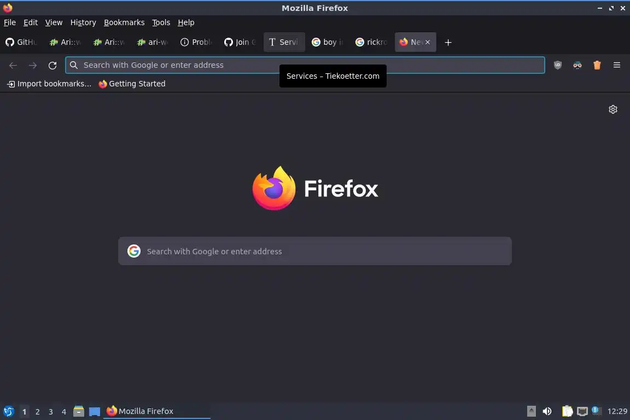Switch to the Probl tab
The height and width of the screenshot is (420, 630).
197,42
